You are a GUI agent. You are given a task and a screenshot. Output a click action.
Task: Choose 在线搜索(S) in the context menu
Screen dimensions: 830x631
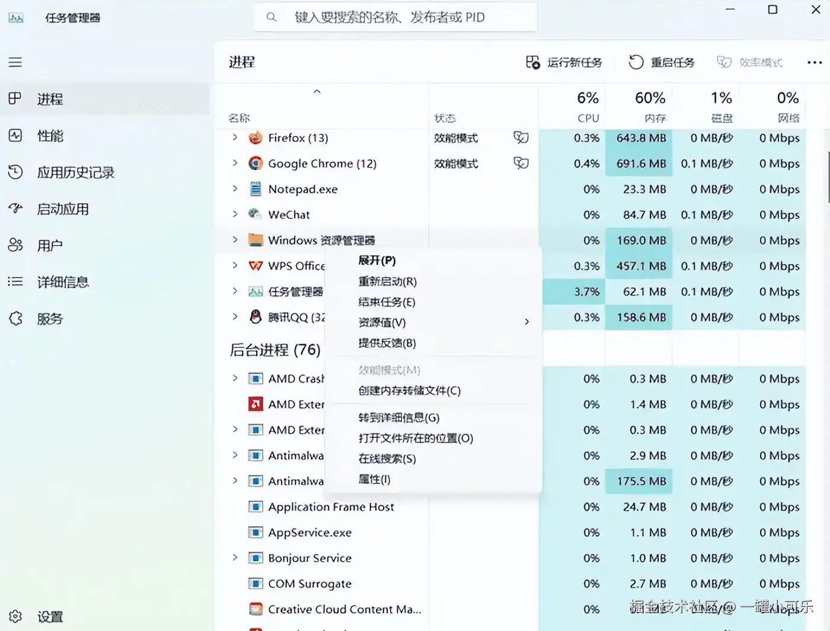tap(387, 459)
